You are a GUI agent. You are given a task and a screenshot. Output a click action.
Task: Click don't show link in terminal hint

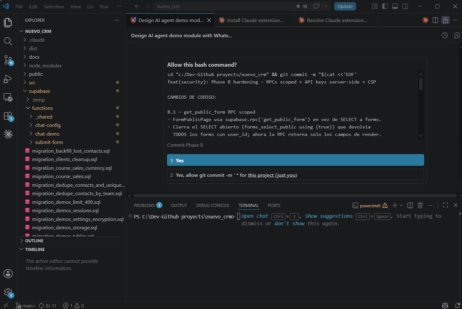(x=289, y=223)
